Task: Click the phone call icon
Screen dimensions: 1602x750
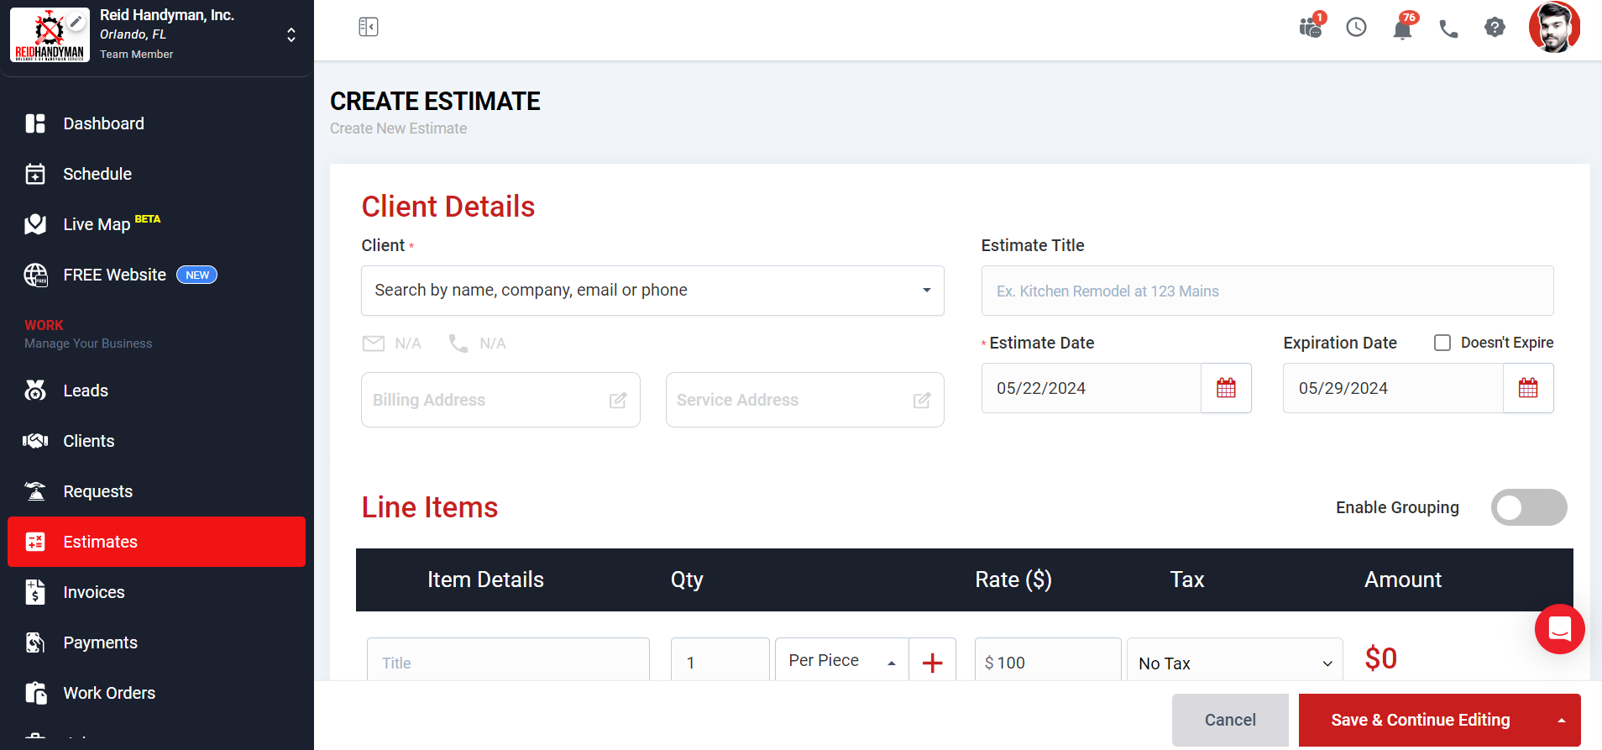Action: pos(1448,29)
